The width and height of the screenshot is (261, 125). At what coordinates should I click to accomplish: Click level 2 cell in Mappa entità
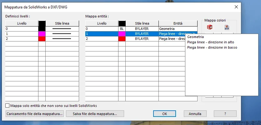(x=102, y=39)
